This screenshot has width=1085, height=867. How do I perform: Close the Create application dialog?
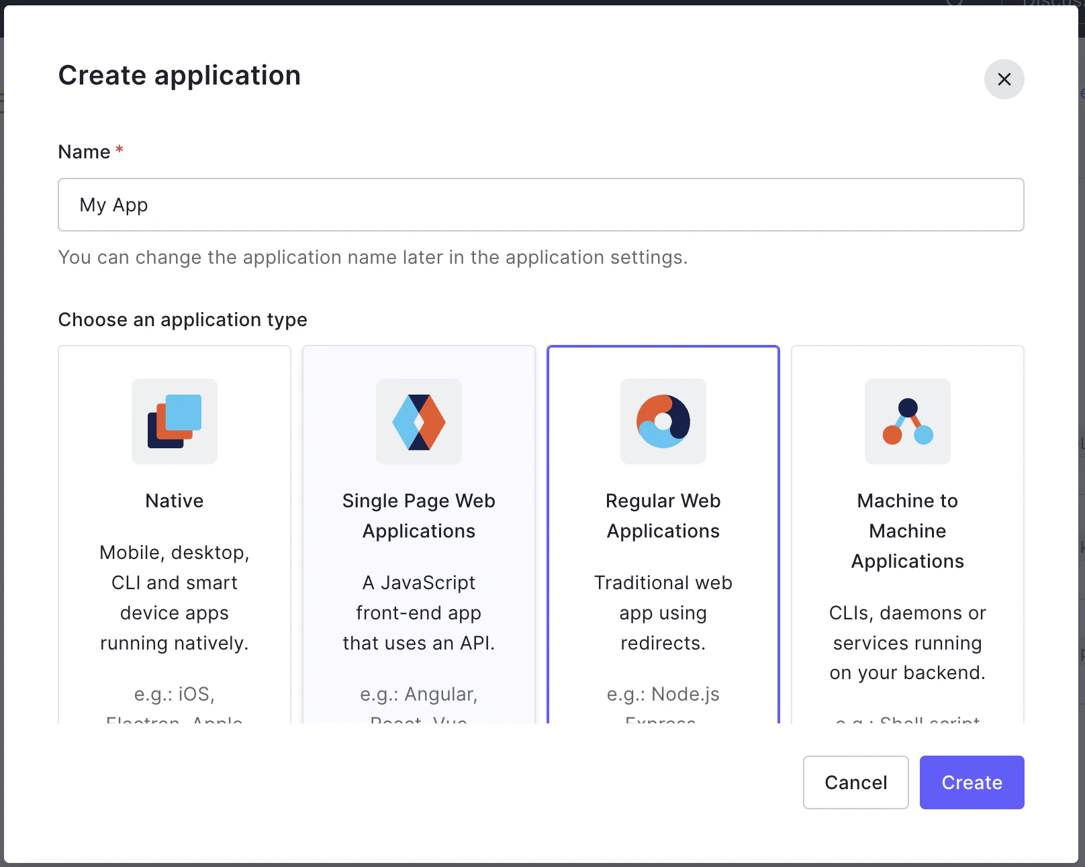point(1004,79)
